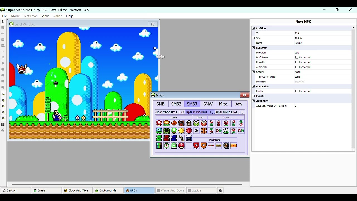Screen dimensions: 357x201
Task: Expand the Position property group
Action: 253,28
